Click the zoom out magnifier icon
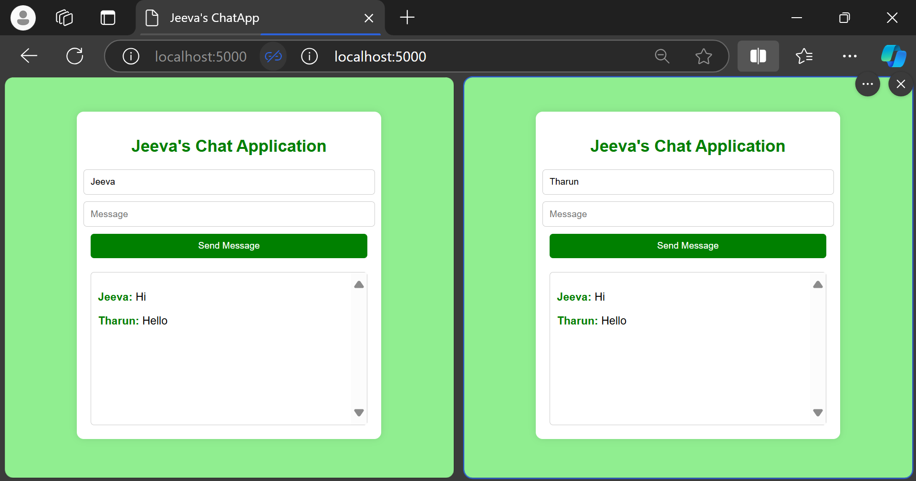The image size is (916, 481). (x=662, y=56)
